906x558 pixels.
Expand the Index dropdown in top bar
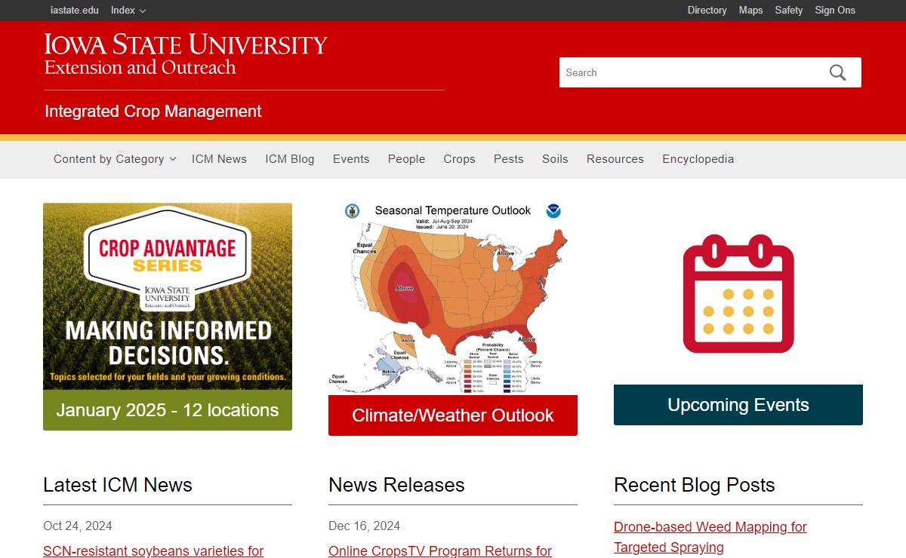(128, 10)
